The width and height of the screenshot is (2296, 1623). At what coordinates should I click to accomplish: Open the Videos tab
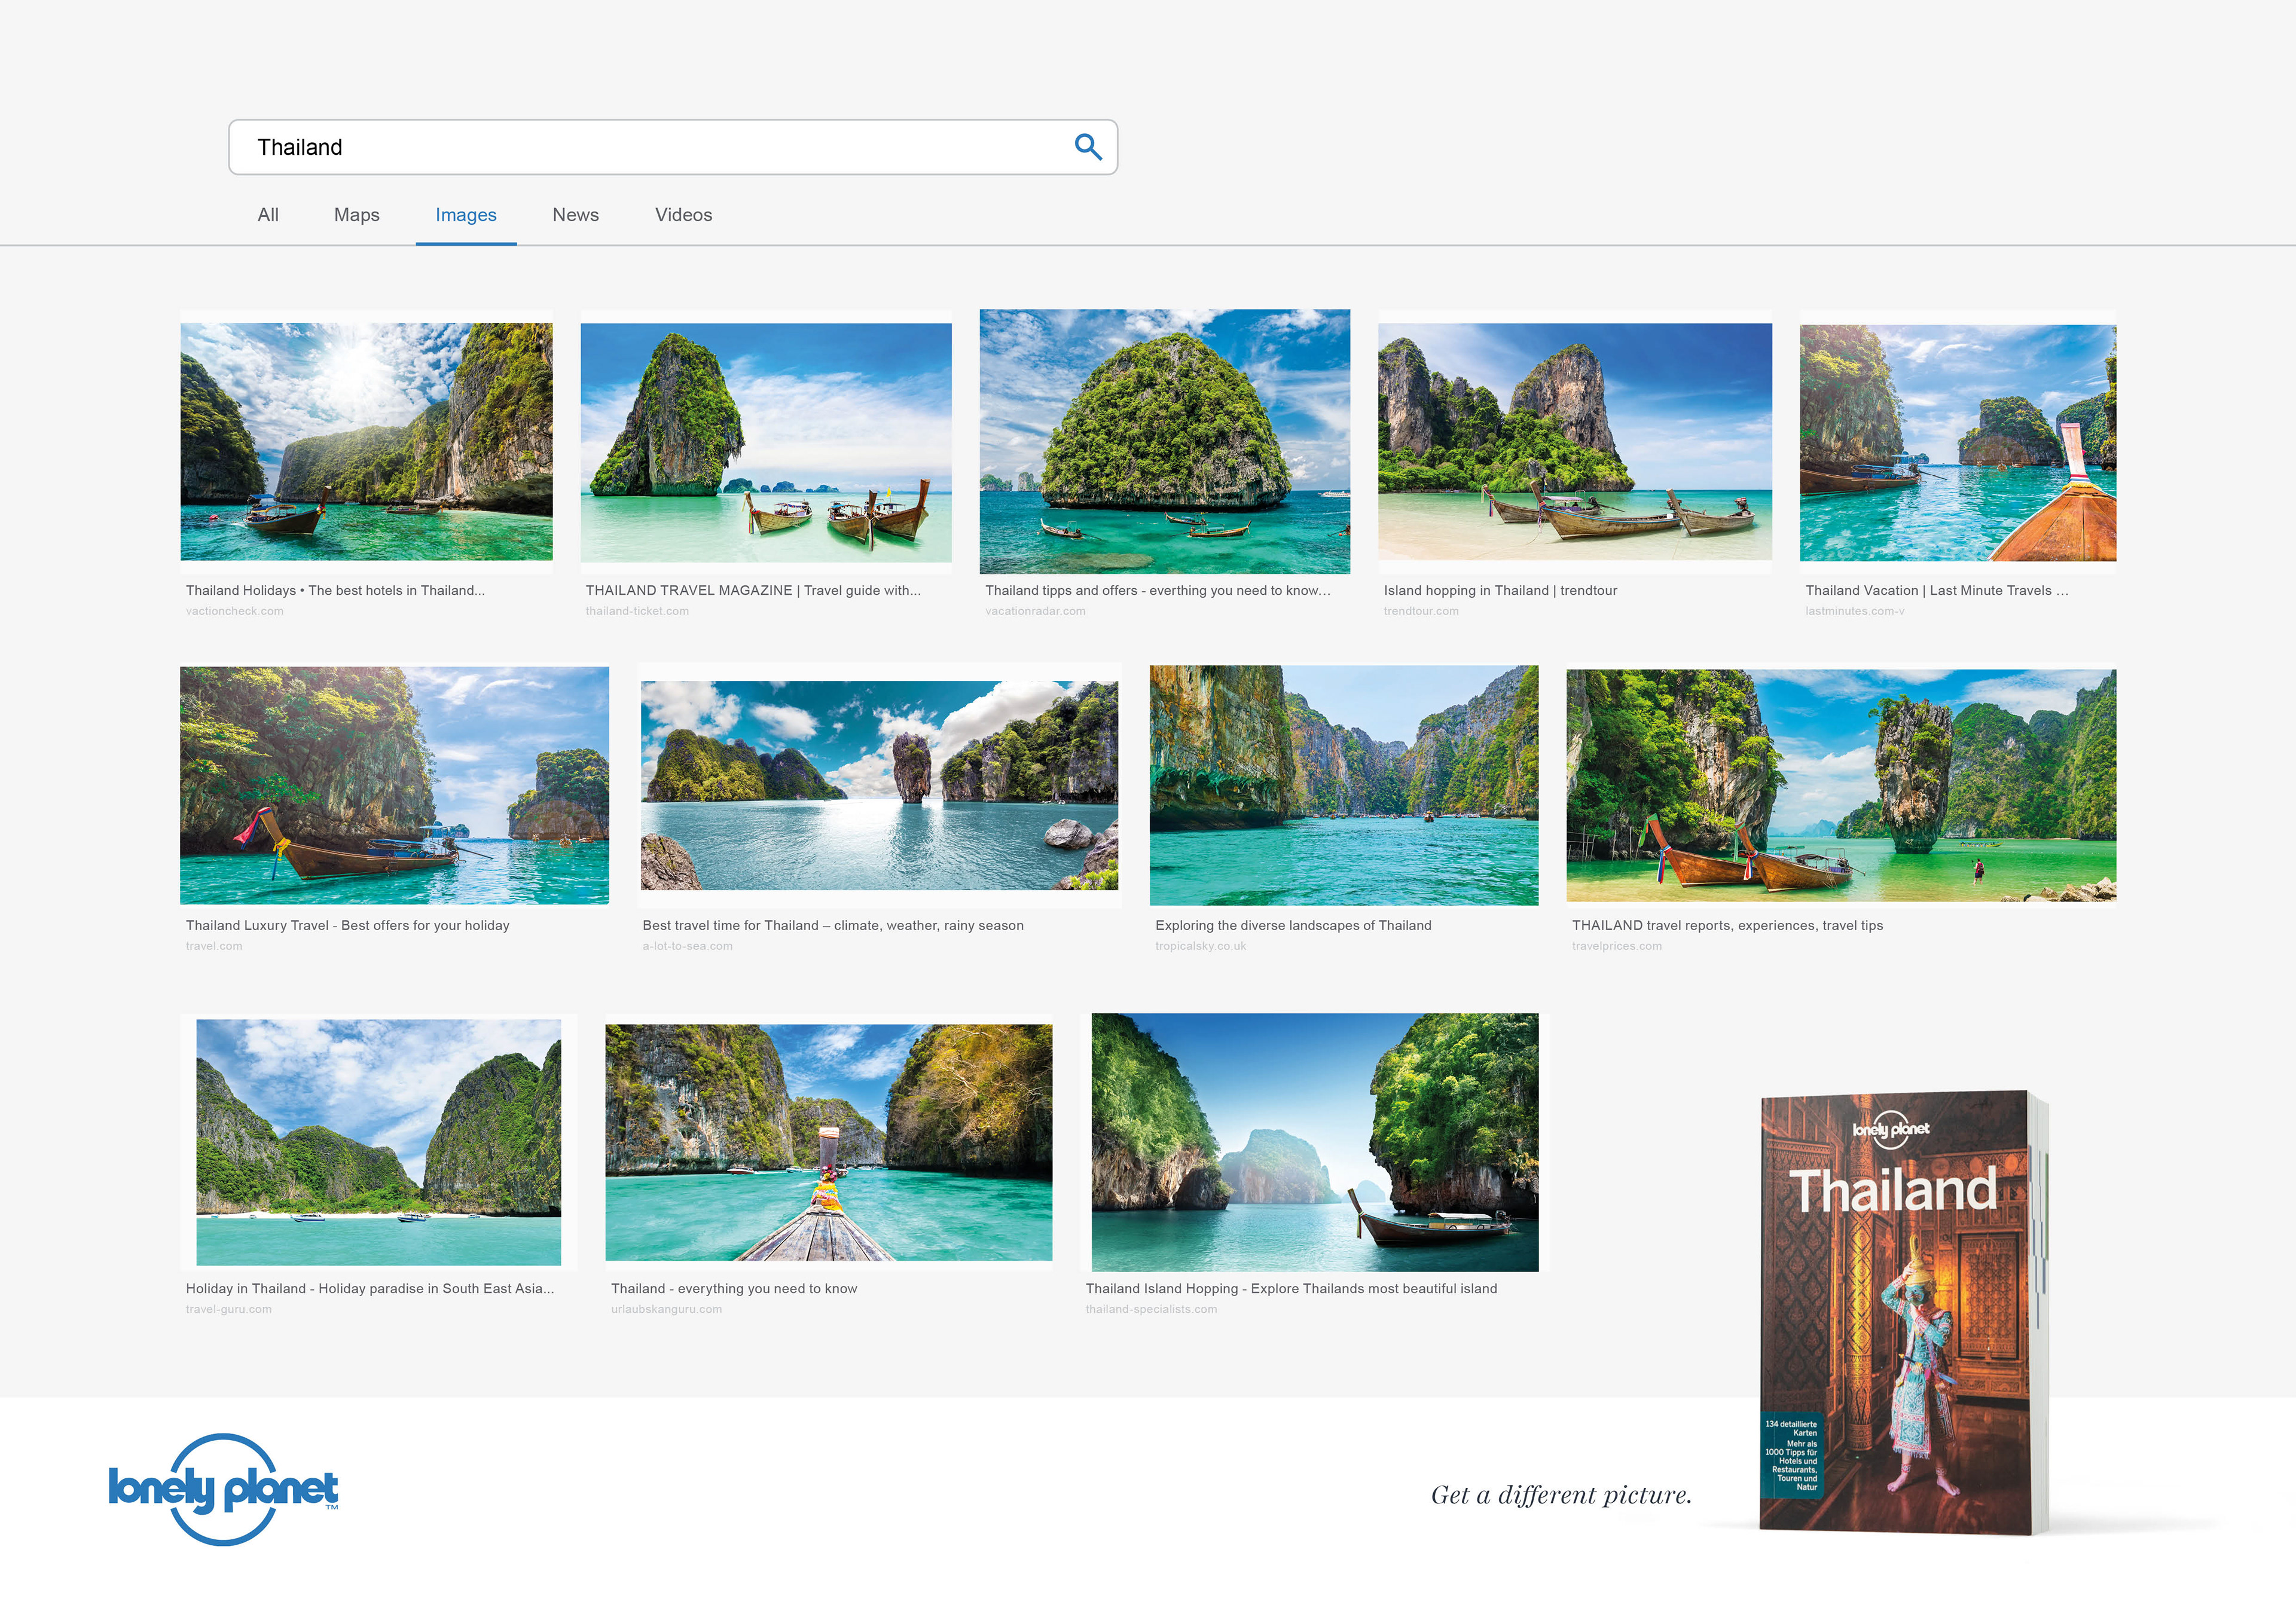point(684,215)
